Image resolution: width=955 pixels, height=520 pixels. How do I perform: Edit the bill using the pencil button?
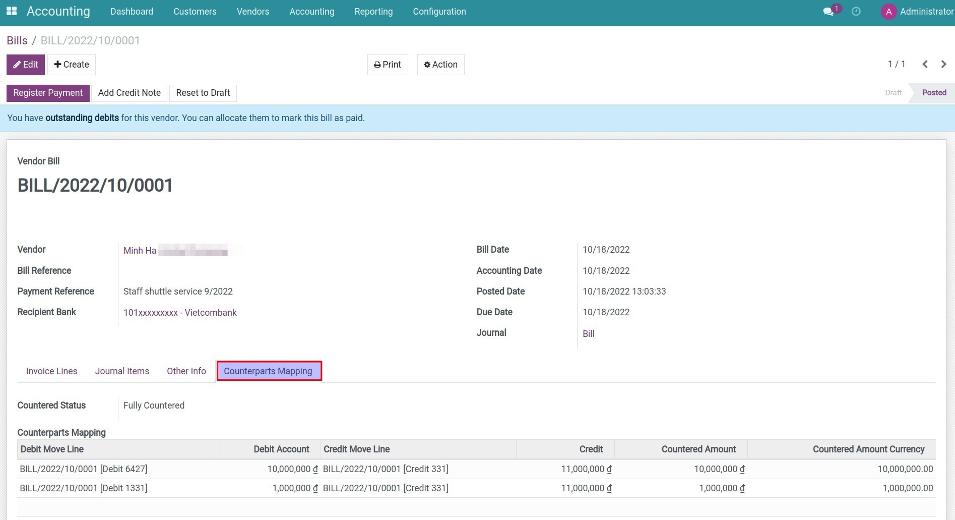coord(25,65)
